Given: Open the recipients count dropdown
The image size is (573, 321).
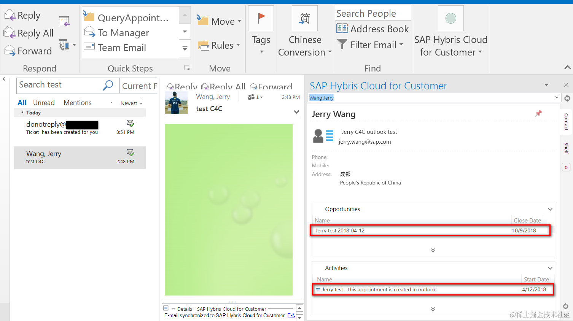Looking at the screenshot, I should point(255,97).
